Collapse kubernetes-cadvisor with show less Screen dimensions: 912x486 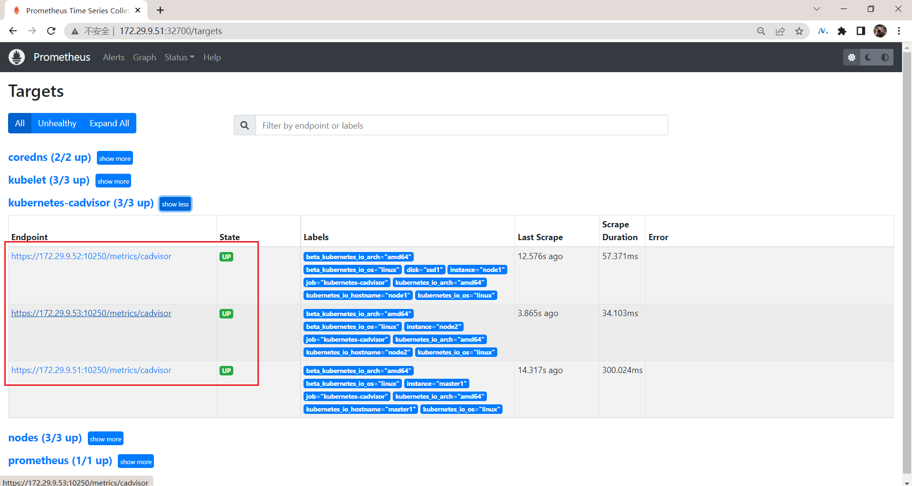pyautogui.click(x=175, y=204)
